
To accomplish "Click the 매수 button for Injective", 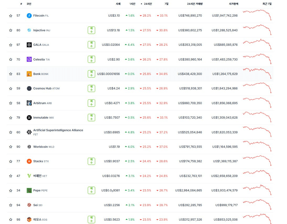I will coord(91,30).
